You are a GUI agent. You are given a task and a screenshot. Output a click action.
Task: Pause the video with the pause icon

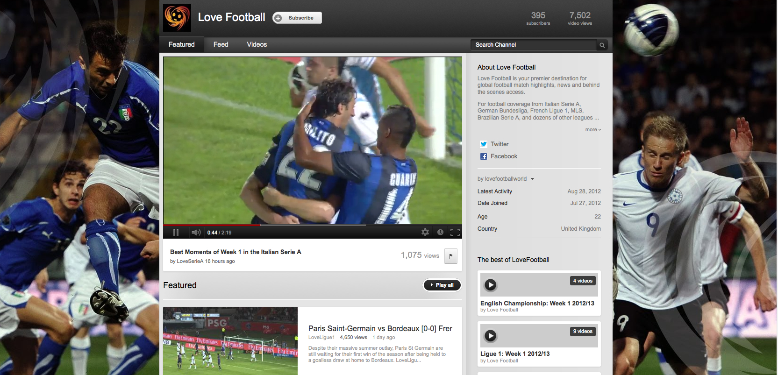pos(176,233)
